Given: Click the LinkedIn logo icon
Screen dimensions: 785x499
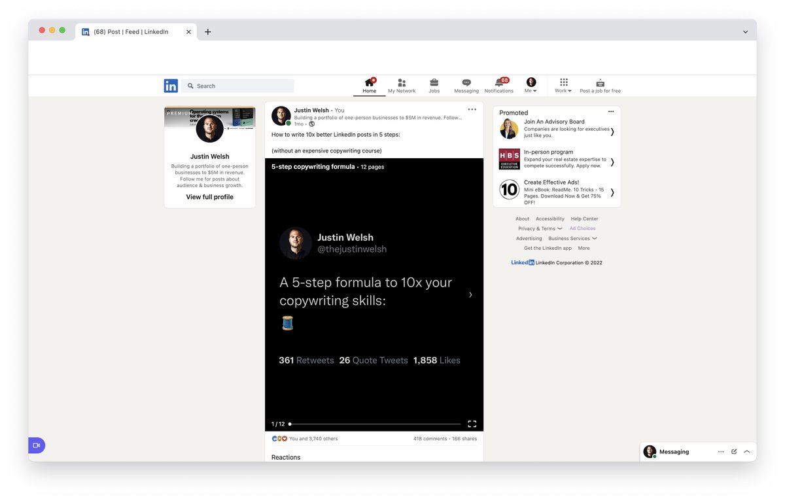Looking at the screenshot, I should click(171, 86).
